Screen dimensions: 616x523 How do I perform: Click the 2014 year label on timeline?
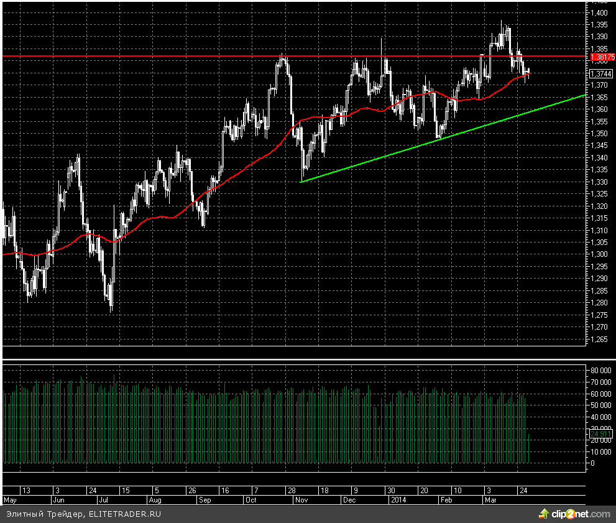click(x=398, y=499)
